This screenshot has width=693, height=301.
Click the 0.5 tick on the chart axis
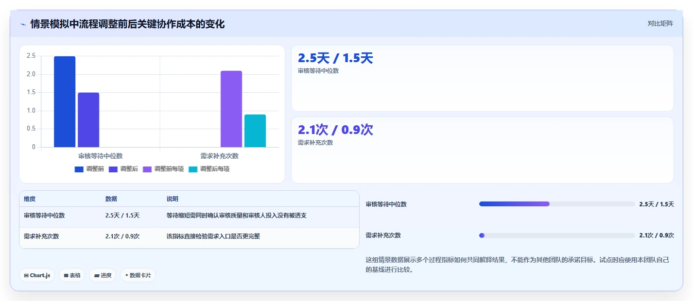(x=31, y=129)
